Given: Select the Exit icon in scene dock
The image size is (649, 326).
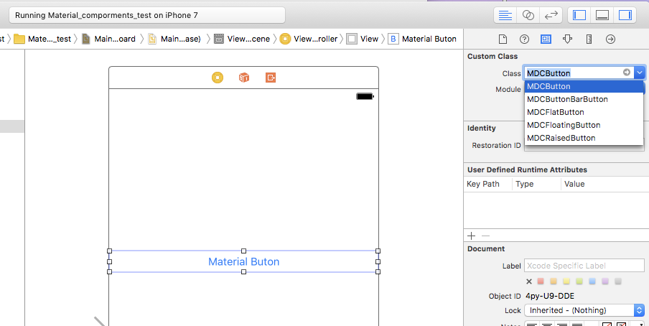Looking at the screenshot, I should pyautogui.click(x=271, y=78).
